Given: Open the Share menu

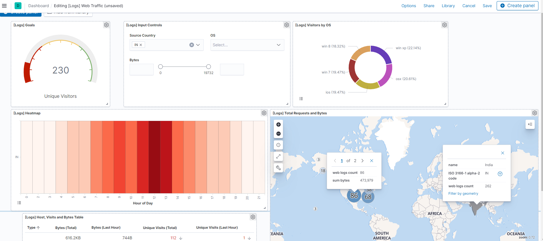Looking at the screenshot, I should tap(429, 6).
